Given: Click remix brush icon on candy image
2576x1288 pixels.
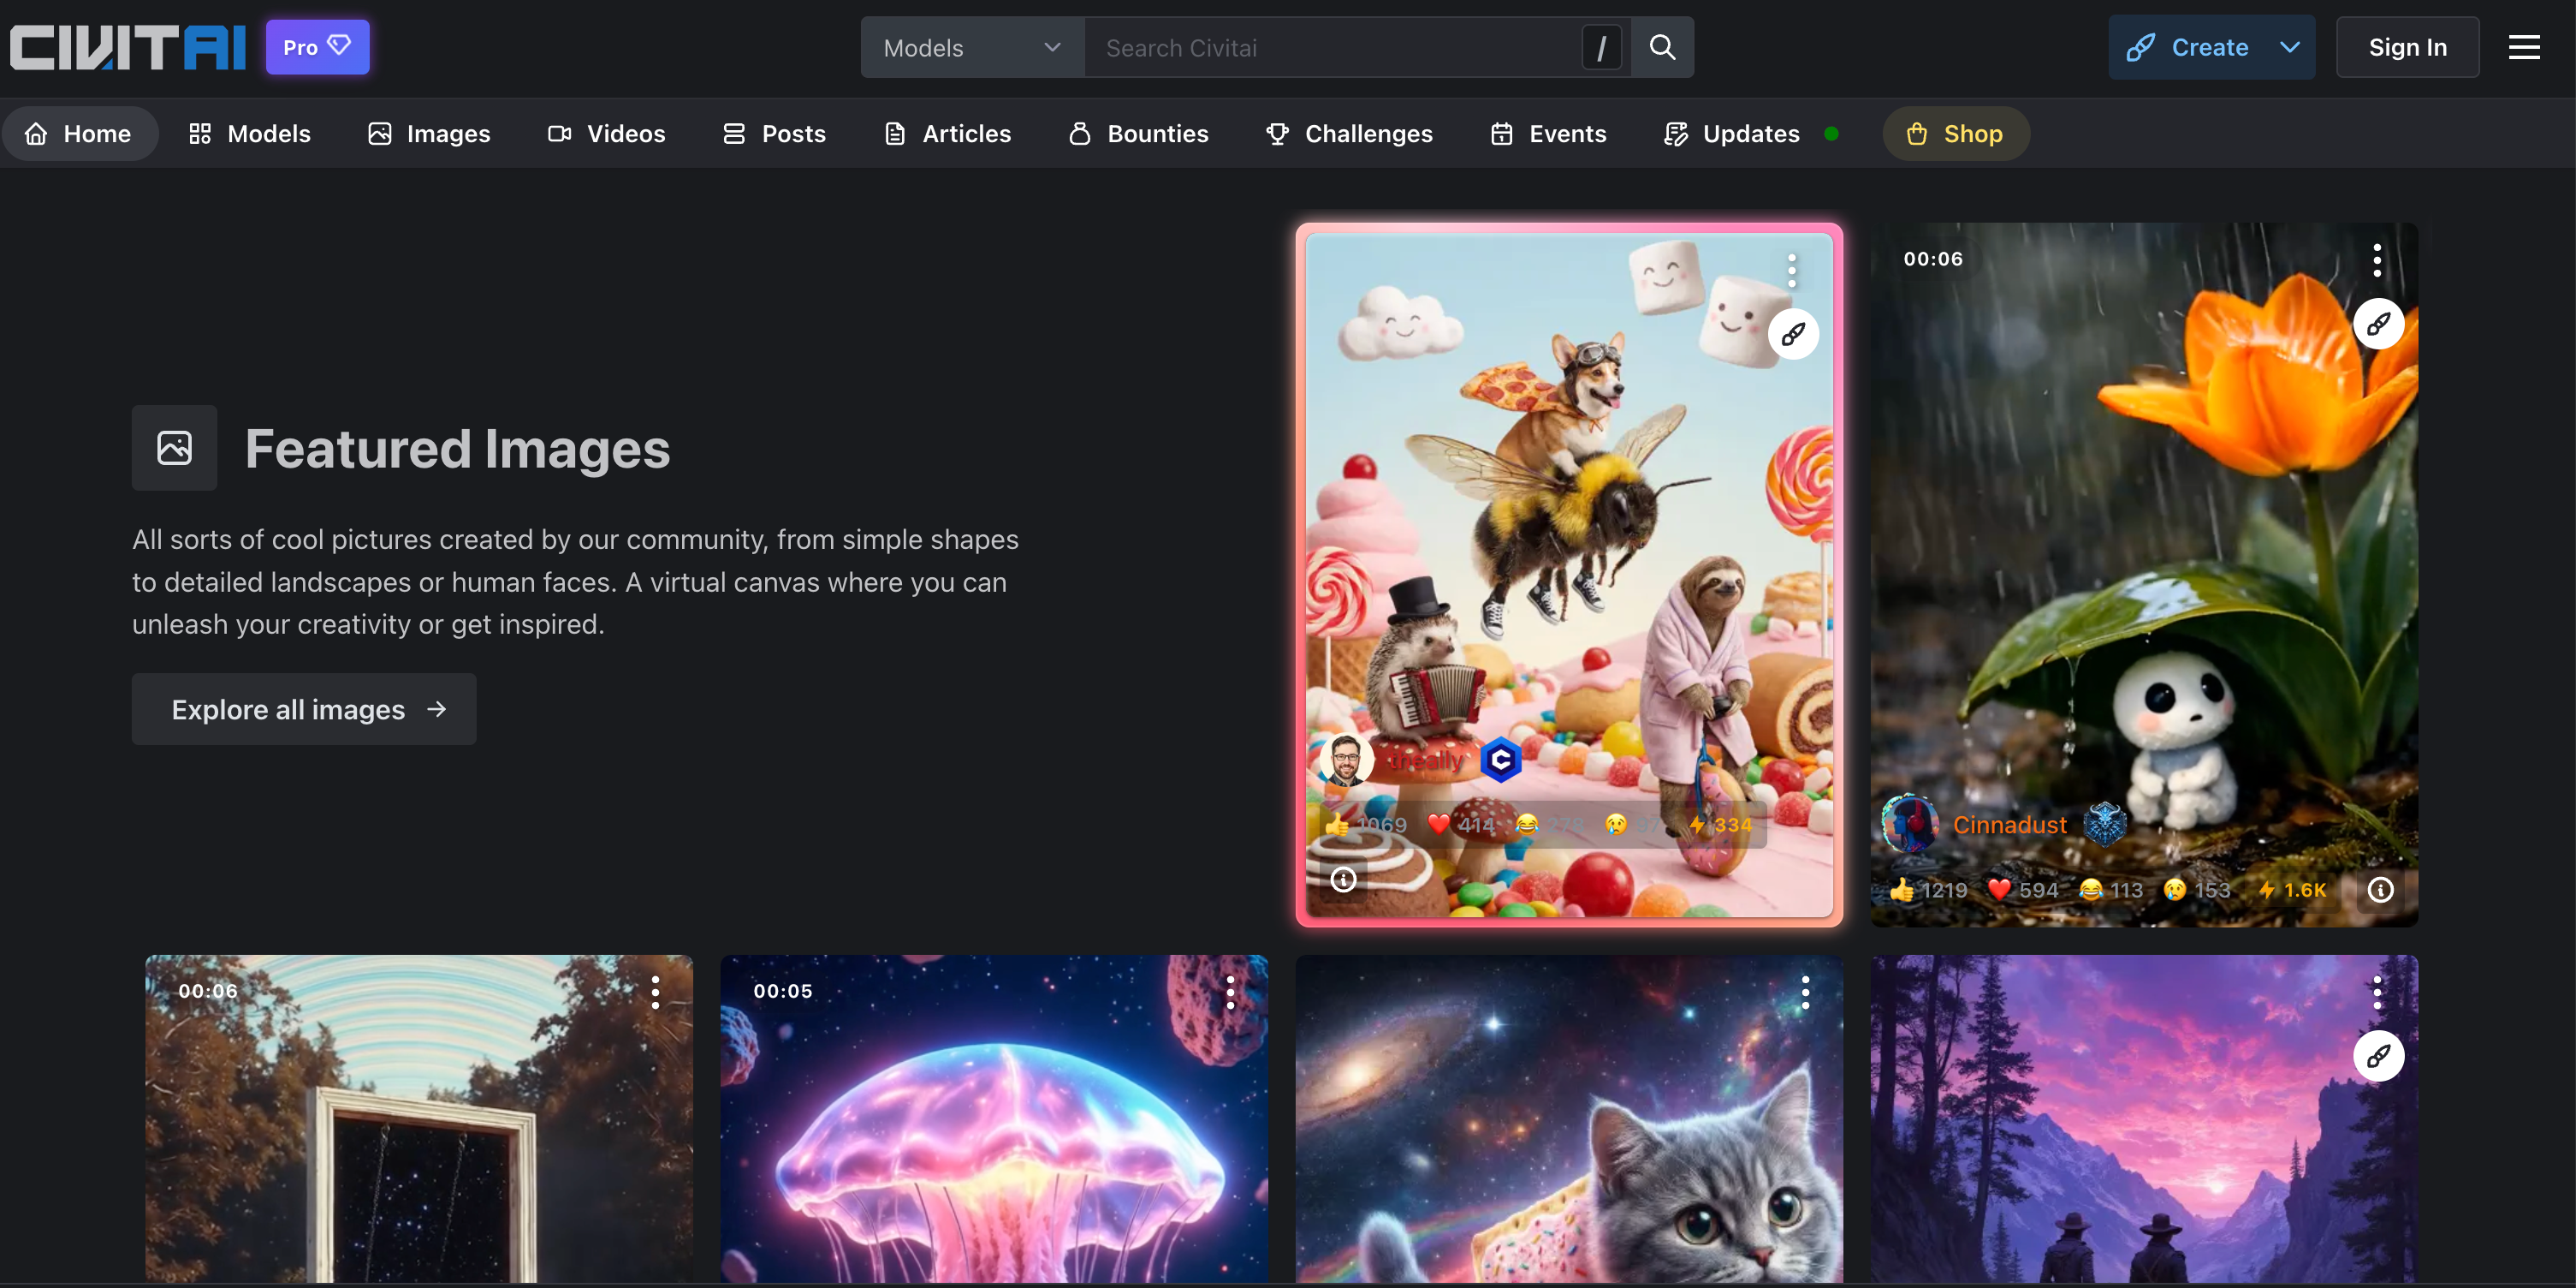Looking at the screenshot, I should pyautogui.click(x=1793, y=334).
